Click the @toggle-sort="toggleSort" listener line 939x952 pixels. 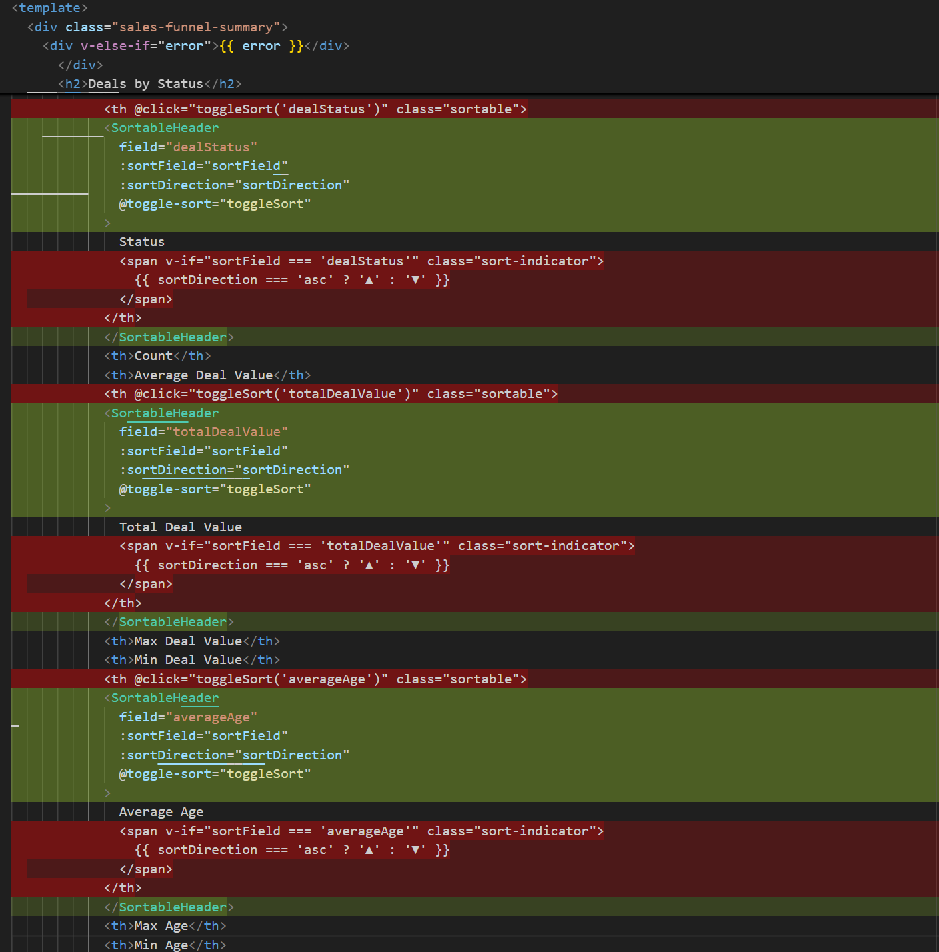point(215,203)
